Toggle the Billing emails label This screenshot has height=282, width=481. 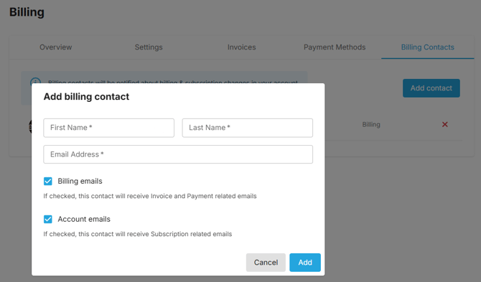pyautogui.click(x=80, y=181)
